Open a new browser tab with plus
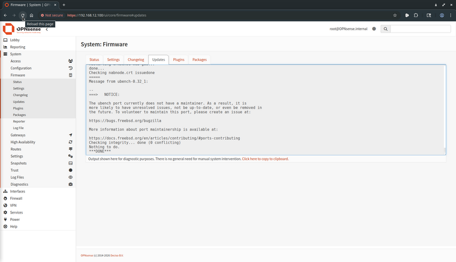Image resolution: width=456 pixels, height=262 pixels. 64,5
